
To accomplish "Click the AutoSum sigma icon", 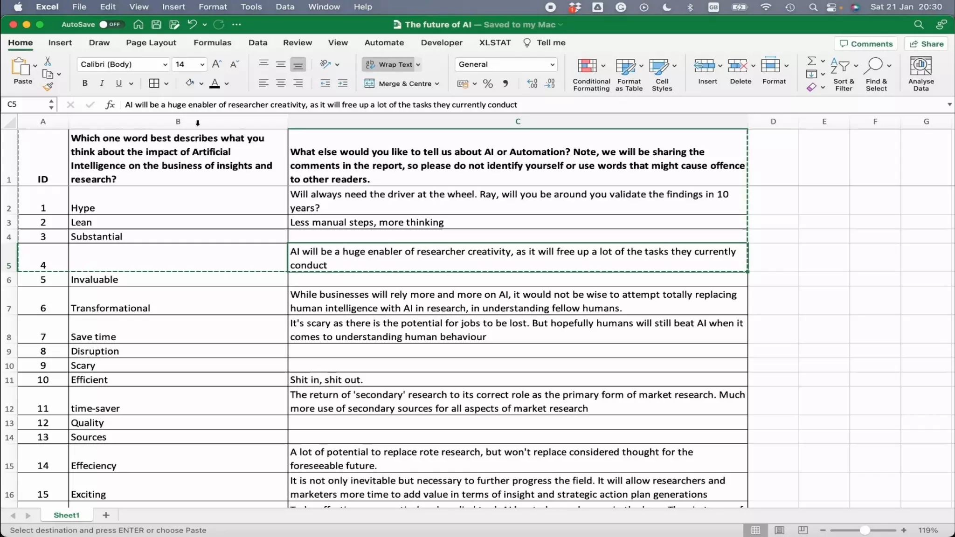I will (x=811, y=61).
